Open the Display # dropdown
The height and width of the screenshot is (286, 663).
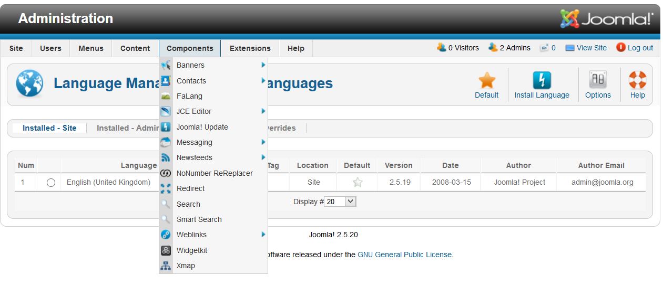(x=340, y=202)
